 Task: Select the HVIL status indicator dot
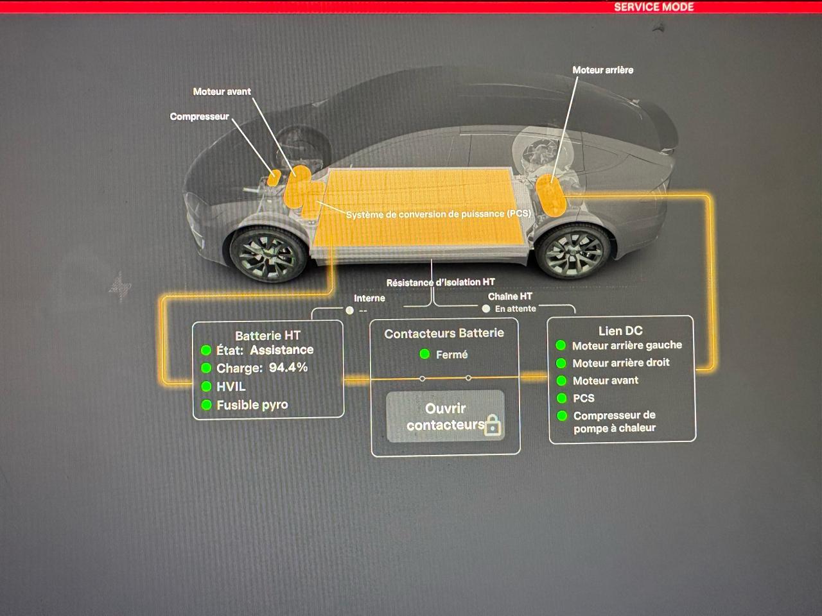[x=206, y=386]
